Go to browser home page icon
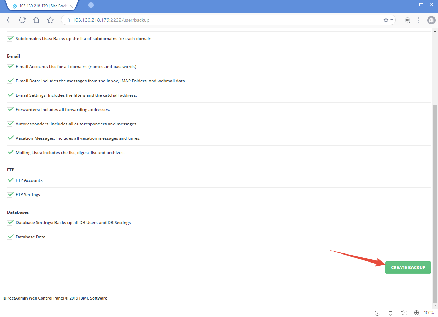This screenshot has height=317, width=438. (x=36, y=20)
